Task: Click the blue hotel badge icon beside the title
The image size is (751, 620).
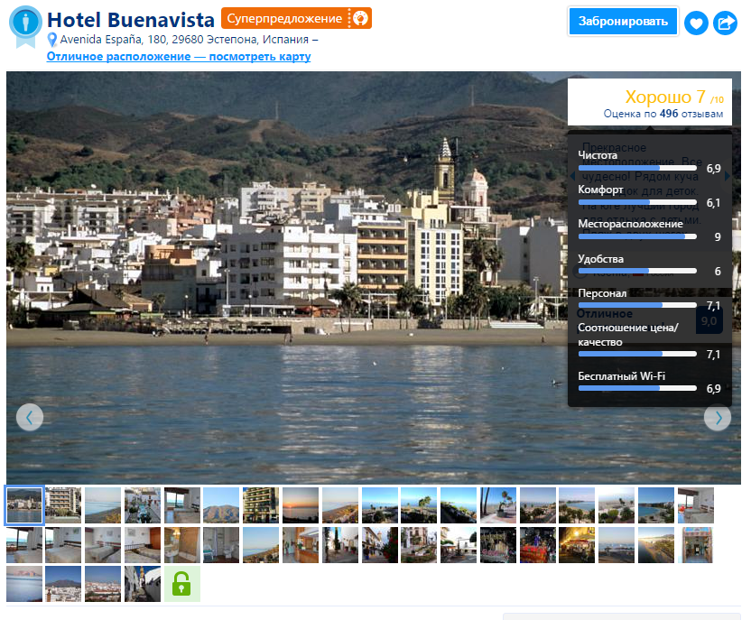Action: click(25, 26)
